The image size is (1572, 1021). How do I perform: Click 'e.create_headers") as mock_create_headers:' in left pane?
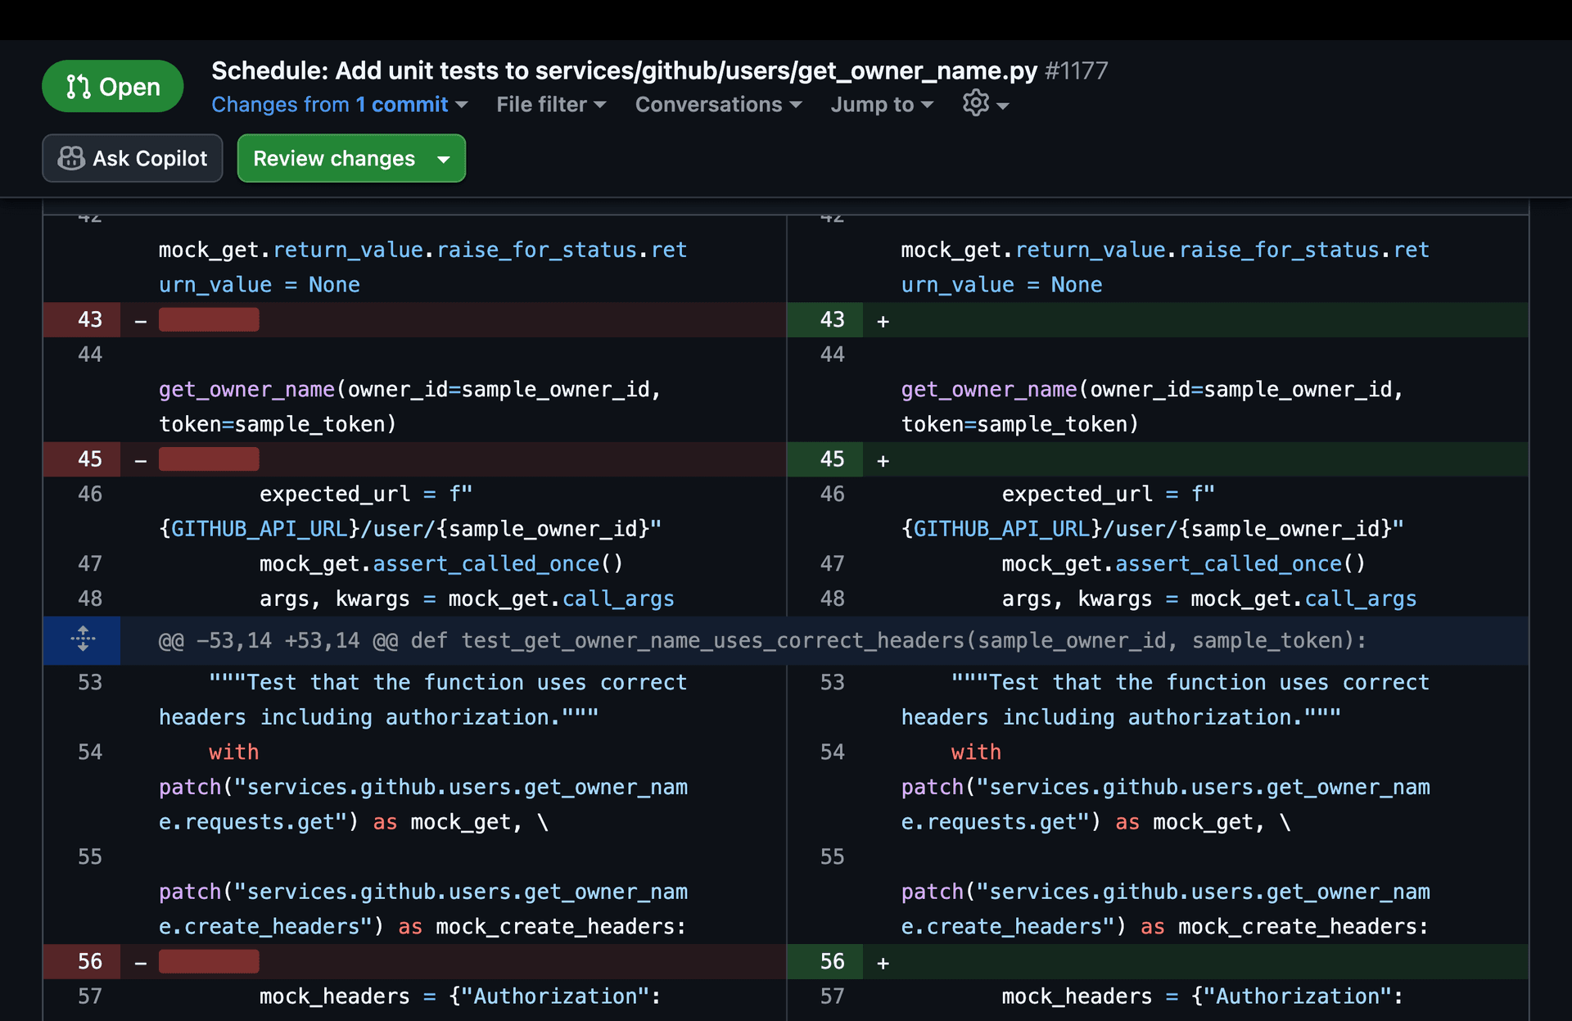coord(422,926)
